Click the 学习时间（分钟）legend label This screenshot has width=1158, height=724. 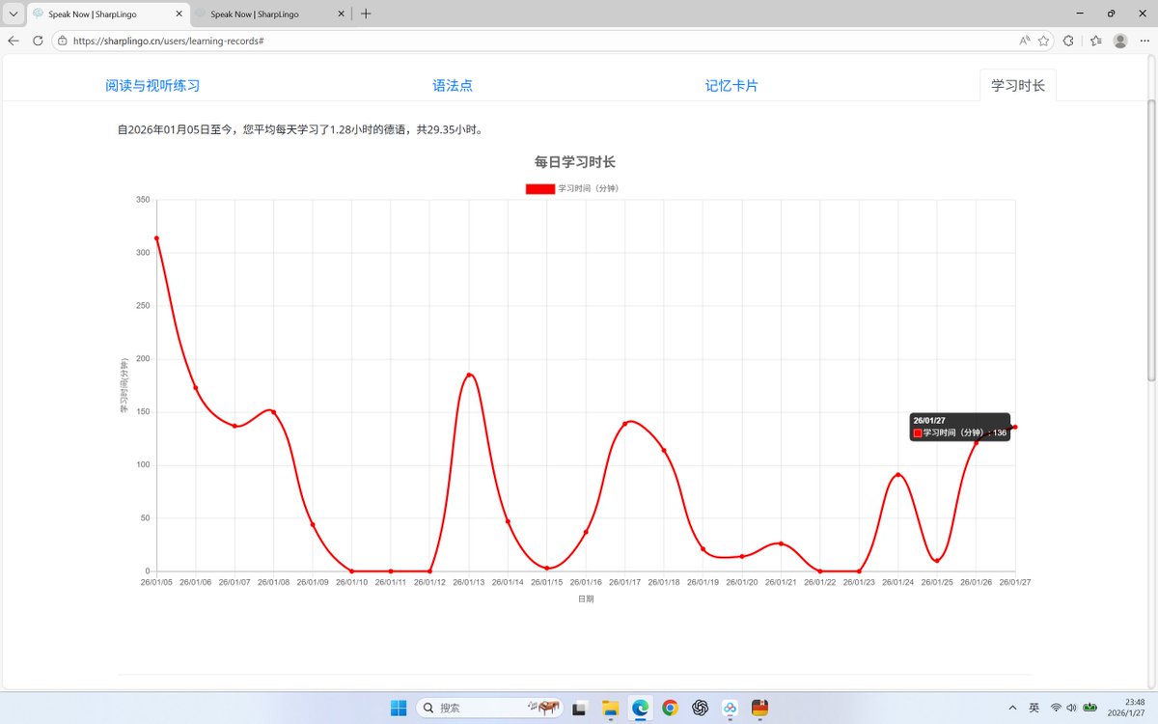point(588,188)
